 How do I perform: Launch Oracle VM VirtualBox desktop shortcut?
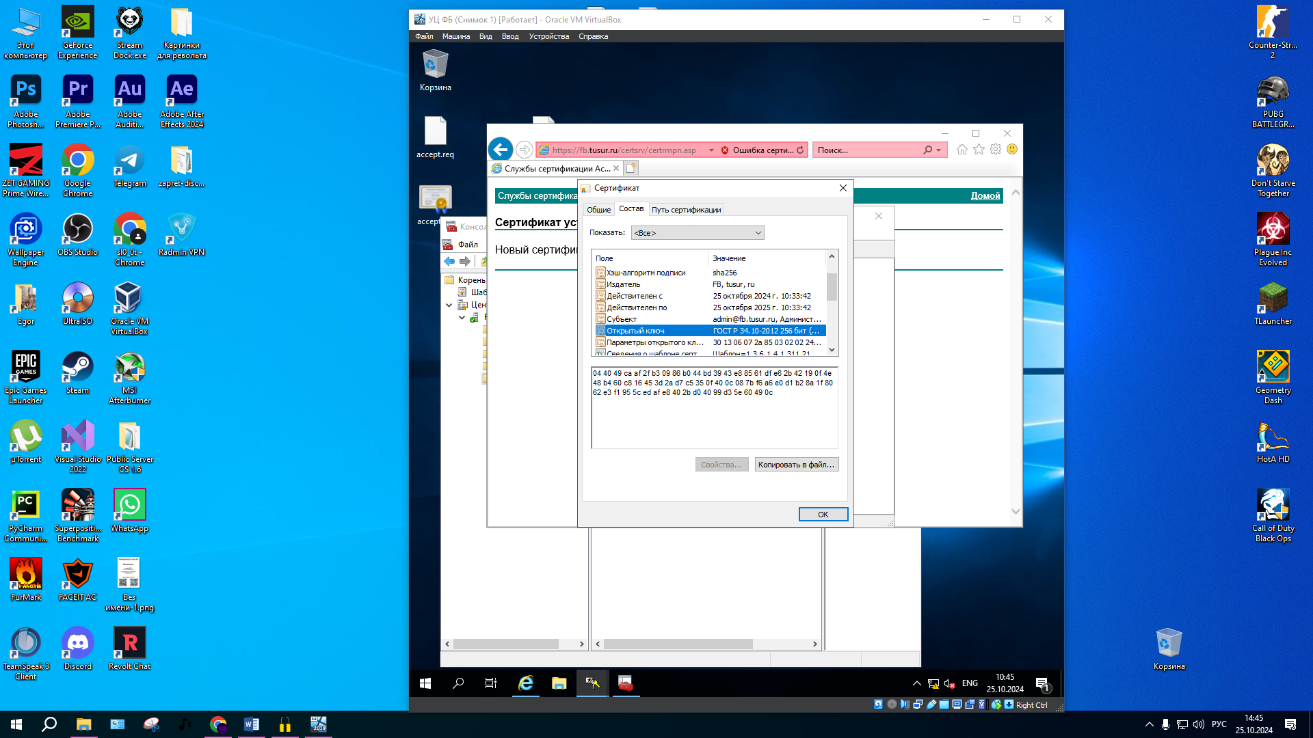tap(129, 309)
